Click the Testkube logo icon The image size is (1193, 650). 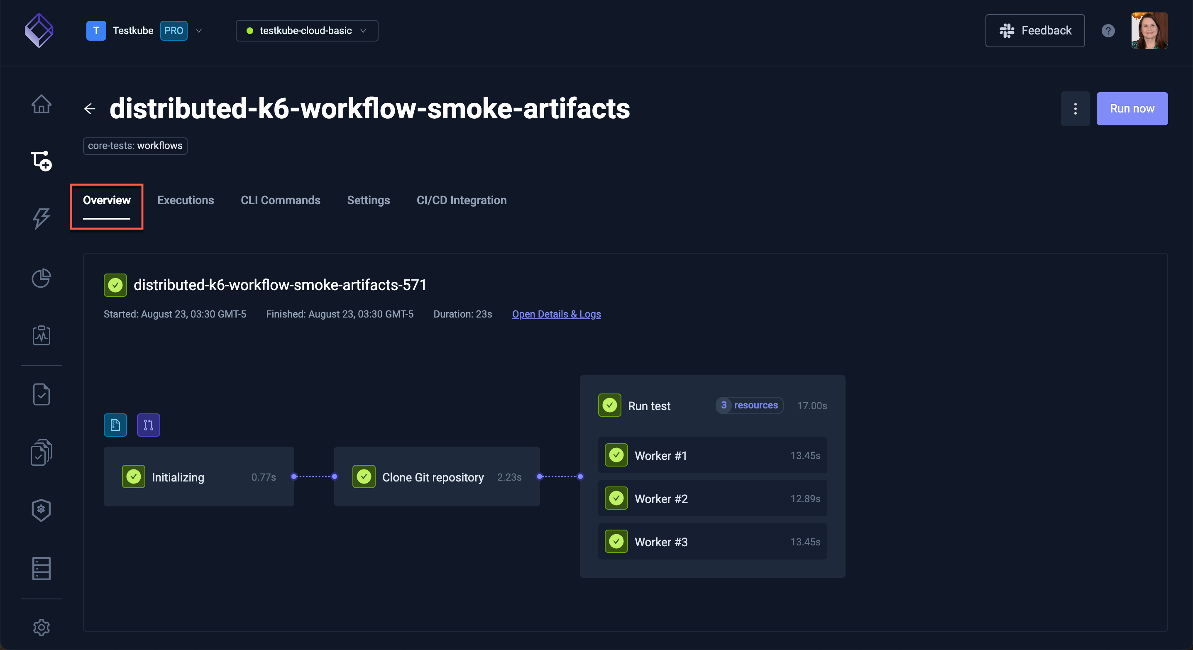39,30
